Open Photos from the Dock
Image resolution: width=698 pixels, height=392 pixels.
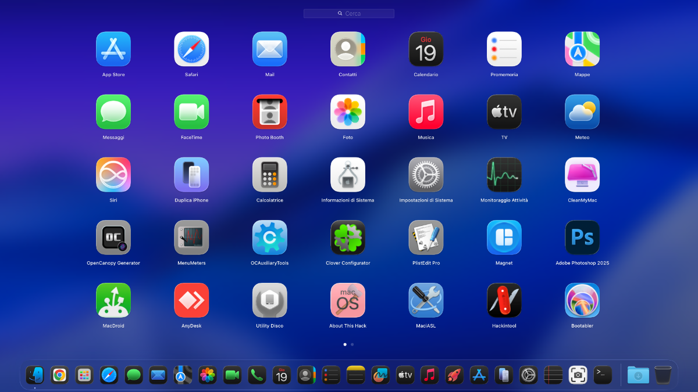click(x=208, y=375)
